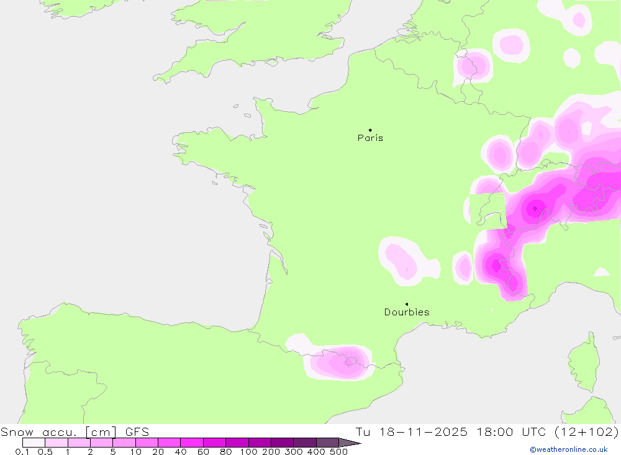Image resolution: width=621 pixels, height=455 pixels.
Task: Click the black dot marking Paris
Action: [x=370, y=130]
